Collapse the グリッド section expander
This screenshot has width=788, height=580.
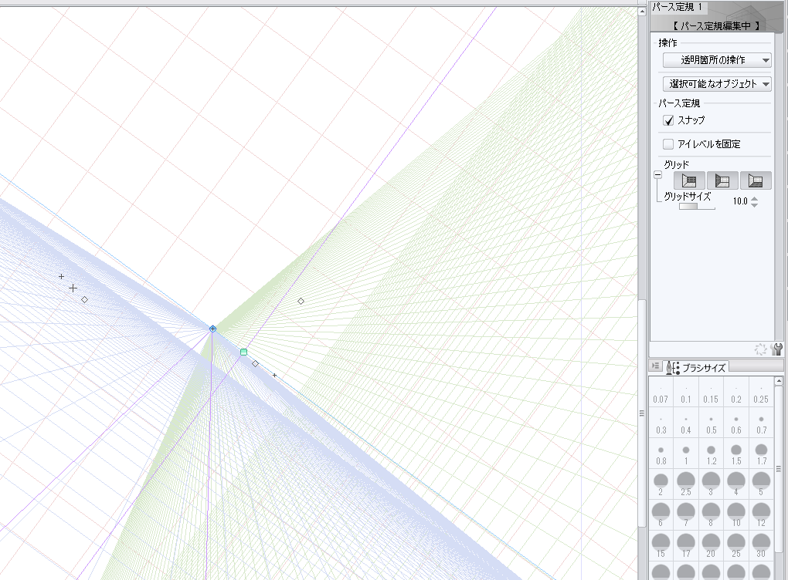pyautogui.click(x=658, y=175)
